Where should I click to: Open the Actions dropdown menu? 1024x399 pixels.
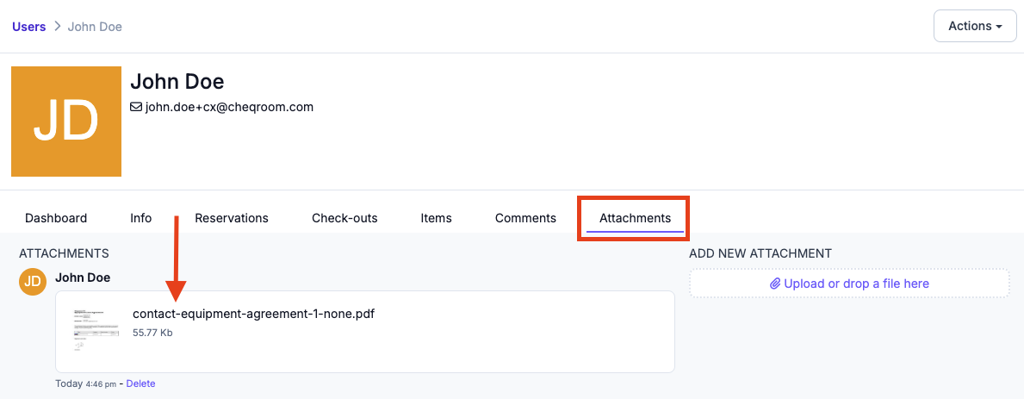click(x=975, y=26)
